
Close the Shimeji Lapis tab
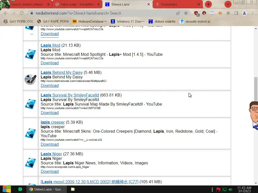point(149,5)
